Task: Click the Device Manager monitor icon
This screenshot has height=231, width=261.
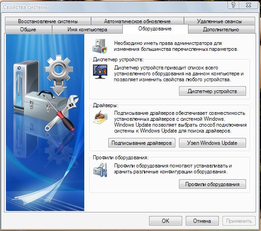Action: pyautogui.click(x=100, y=72)
